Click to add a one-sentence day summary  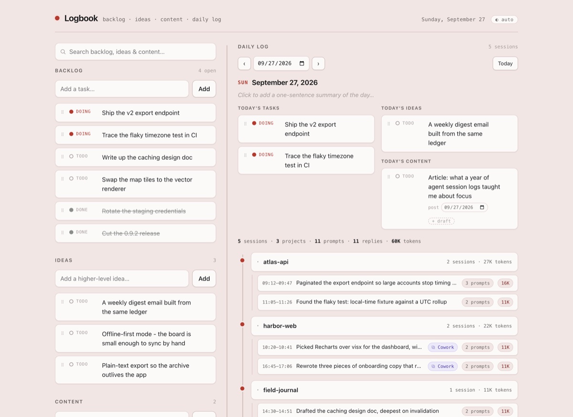[306, 95]
